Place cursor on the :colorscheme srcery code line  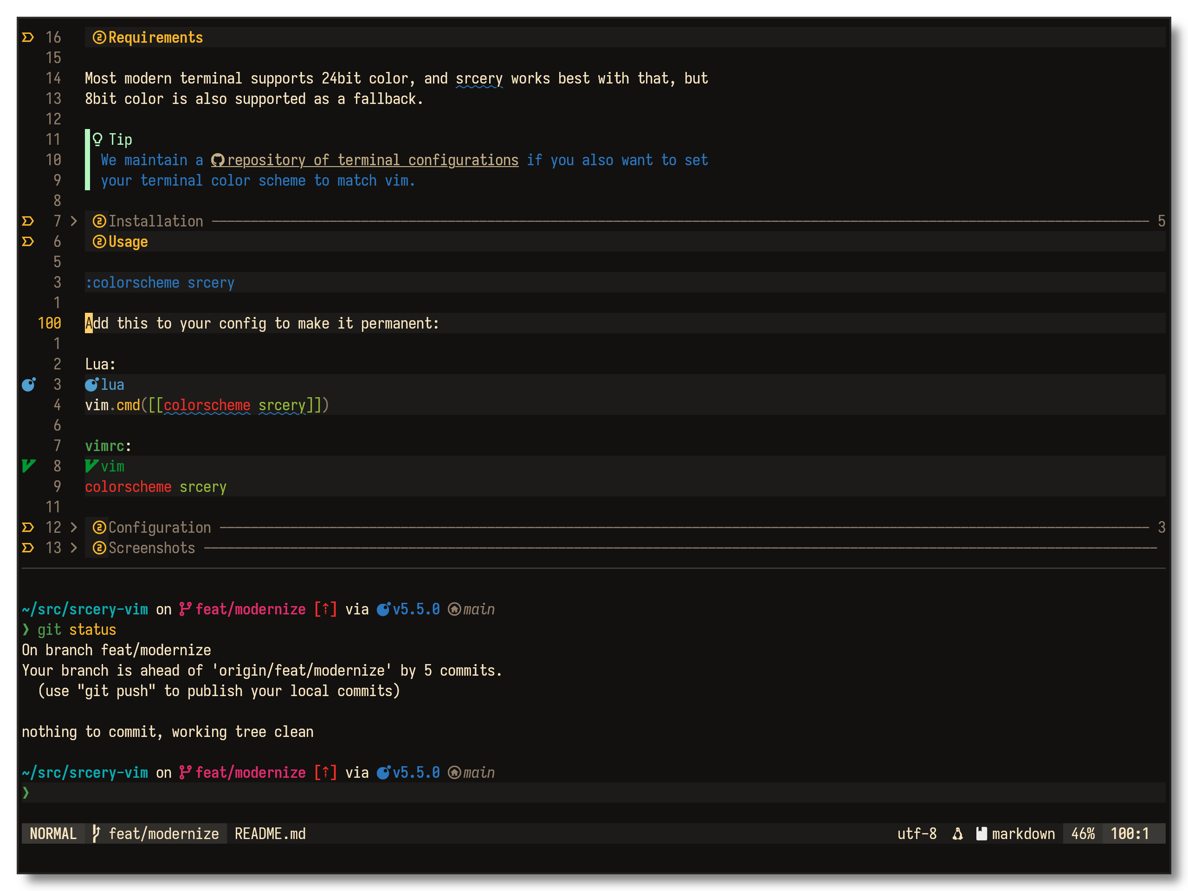point(160,283)
